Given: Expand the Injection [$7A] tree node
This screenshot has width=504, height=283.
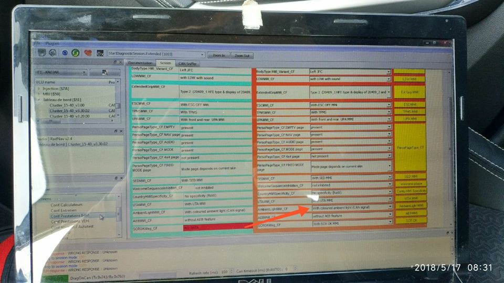Looking at the screenshot, I should click(x=39, y=89).
